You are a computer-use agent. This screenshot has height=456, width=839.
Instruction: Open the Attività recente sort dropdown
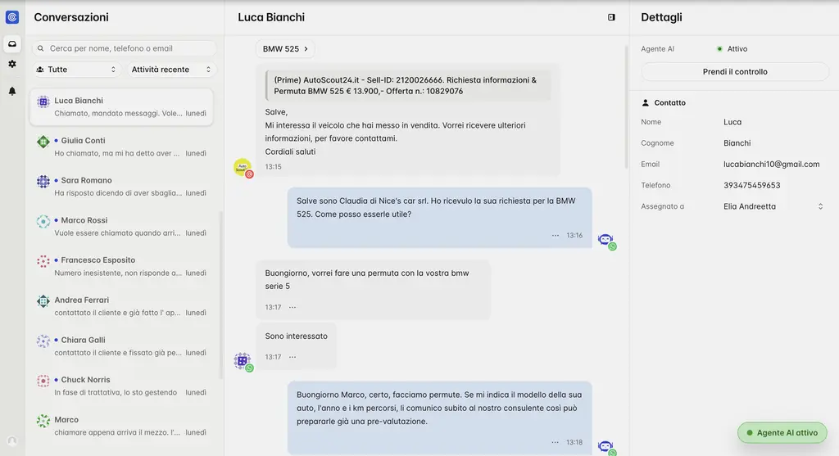click(x=170, y=70)
